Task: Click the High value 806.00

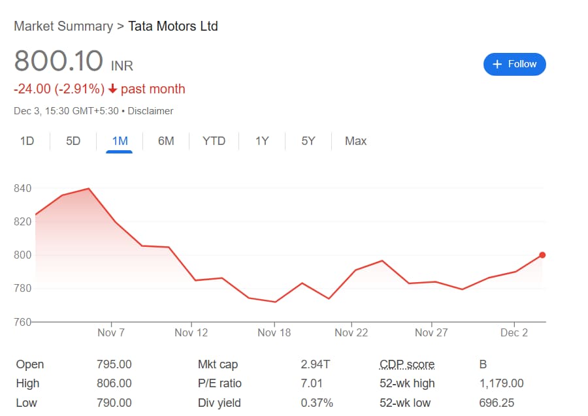Action: [114, 383]
